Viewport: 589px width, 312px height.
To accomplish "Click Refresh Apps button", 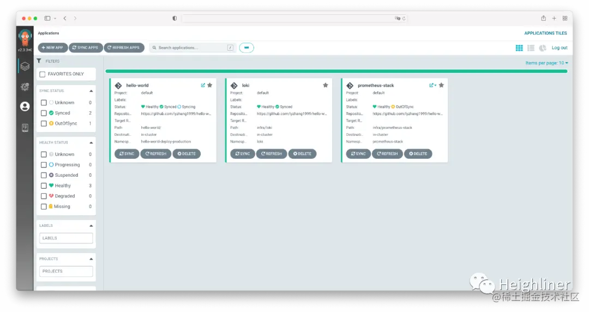I will 124,48.
